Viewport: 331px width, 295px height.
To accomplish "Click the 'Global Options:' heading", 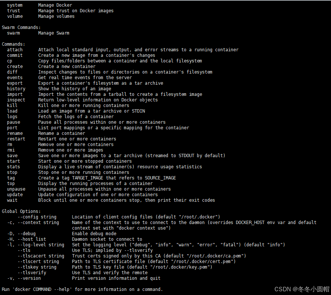I will point(21,211).
